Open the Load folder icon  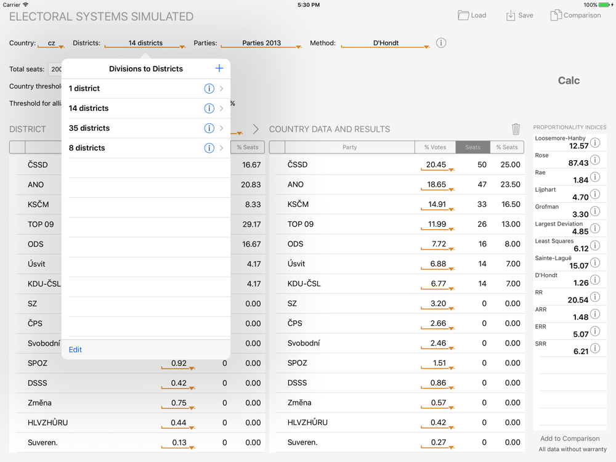pyautogui.click(x=464, y=15)
